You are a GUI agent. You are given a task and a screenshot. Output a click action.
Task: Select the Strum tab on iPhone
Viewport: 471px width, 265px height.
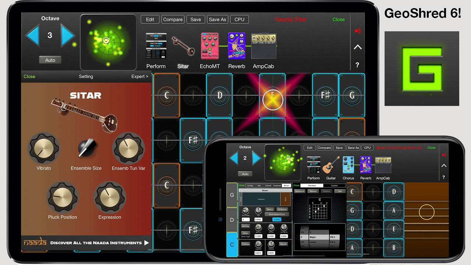(286, 185)
